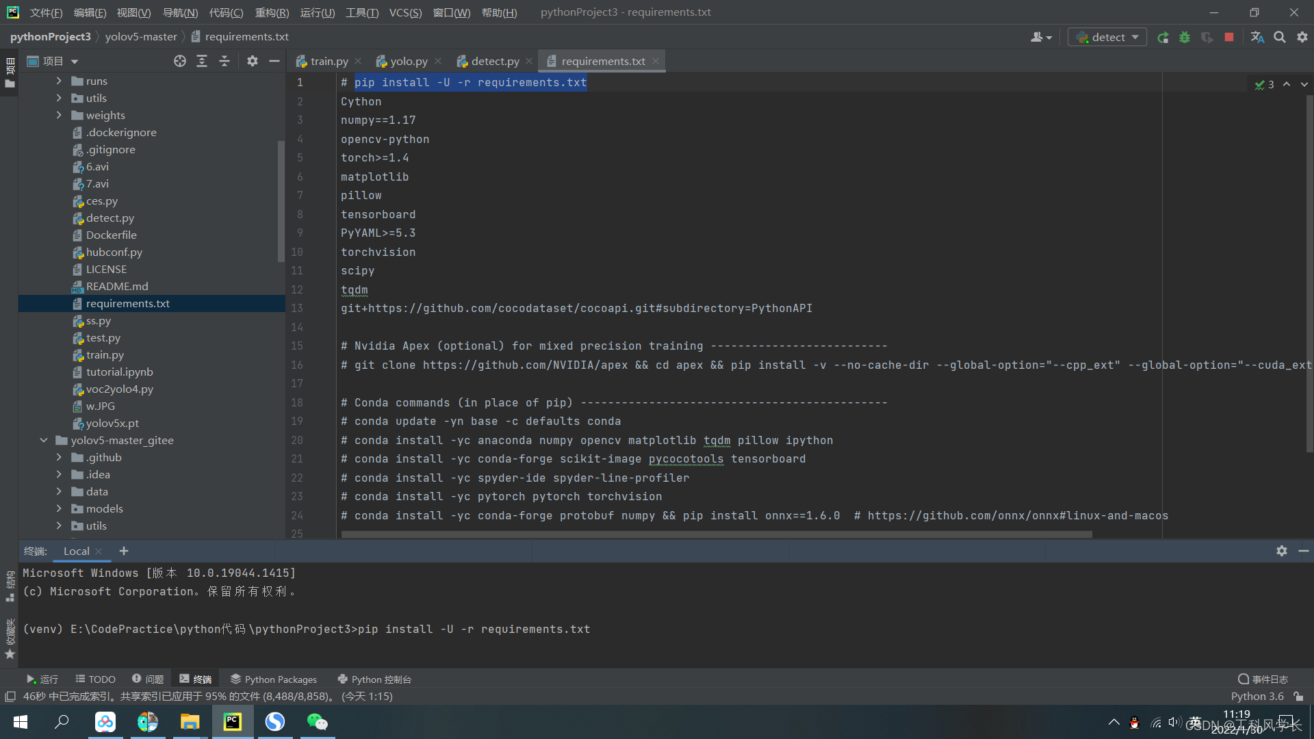
Task: Click the red Stop icon
Action: pos(1229,38)
